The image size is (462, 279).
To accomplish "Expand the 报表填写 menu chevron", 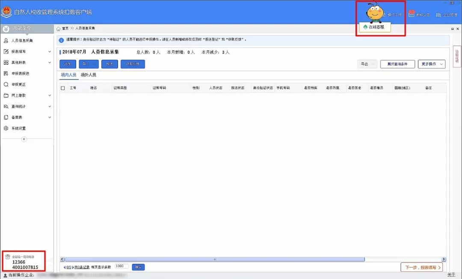I will [50, 52].
